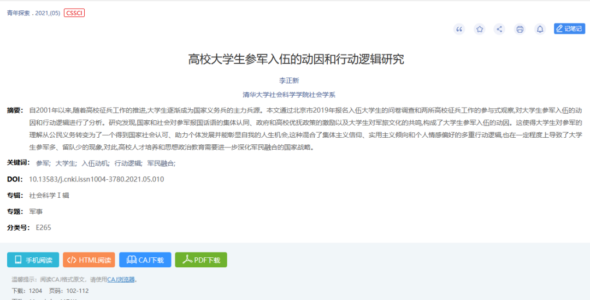Go to the 青年探索 journal page
This screenshot has width=590, height=300.
pos(19,13)
